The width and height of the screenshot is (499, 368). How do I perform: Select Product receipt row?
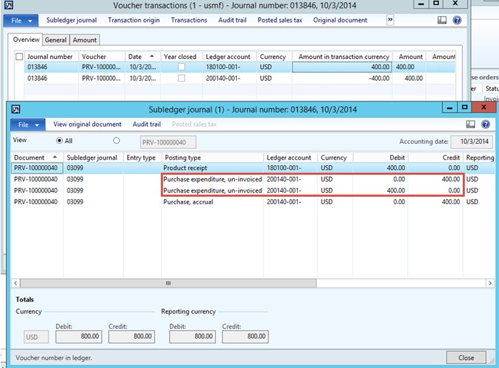(253, 168)
